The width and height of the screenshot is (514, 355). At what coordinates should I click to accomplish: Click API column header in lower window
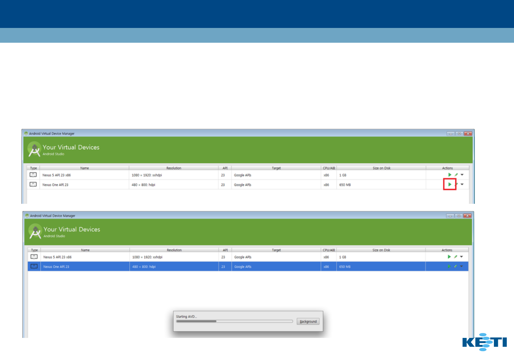[x=225, y=250]
